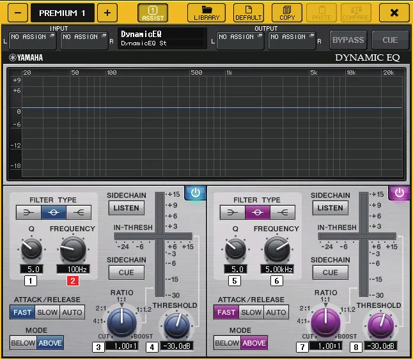Click the 100Hz frequency value field
Viewport: 413px width, 359px height.
(x=74, y=270)
